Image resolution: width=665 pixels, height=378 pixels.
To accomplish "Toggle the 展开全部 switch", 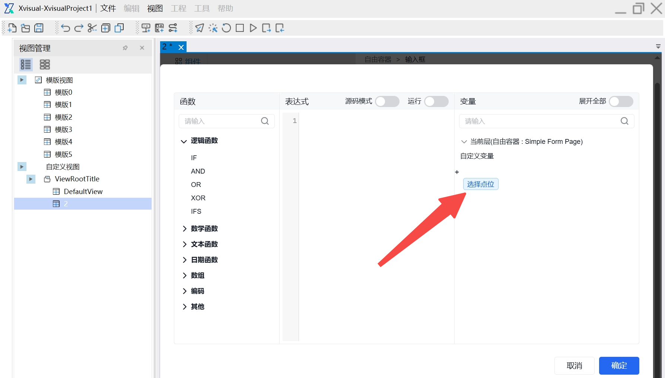I will click(x=621, y=101).
